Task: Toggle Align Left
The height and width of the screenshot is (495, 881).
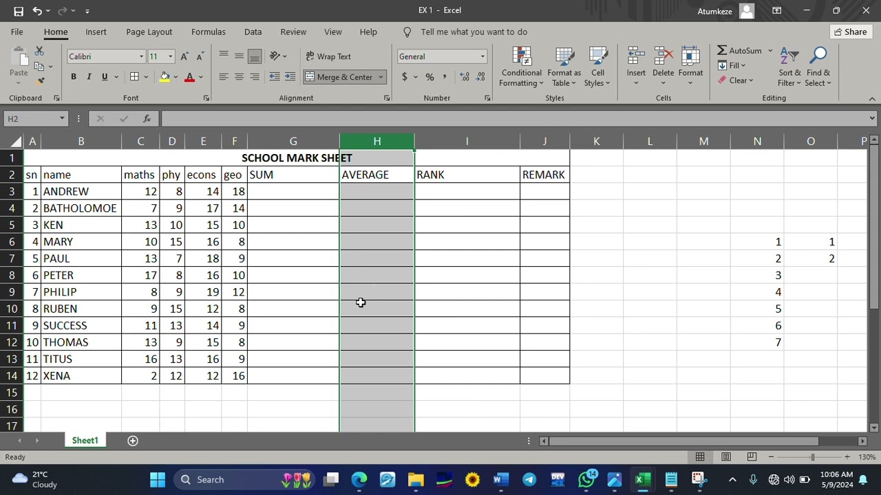Action: tap(224, 77)
